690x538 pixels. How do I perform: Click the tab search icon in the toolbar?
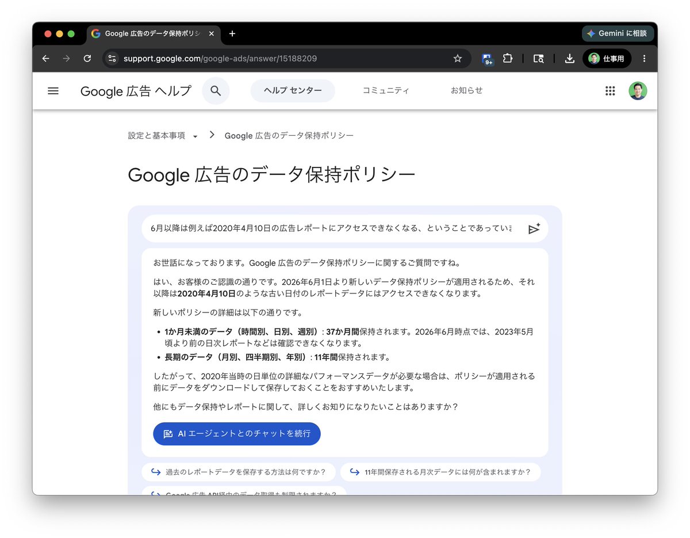538,58
